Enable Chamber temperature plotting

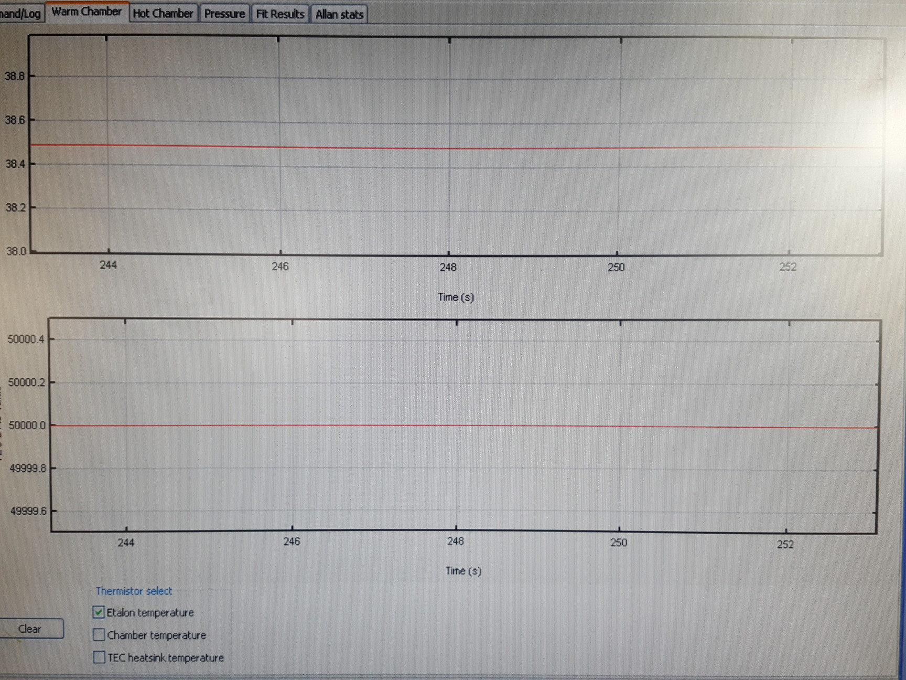point(98,635)
